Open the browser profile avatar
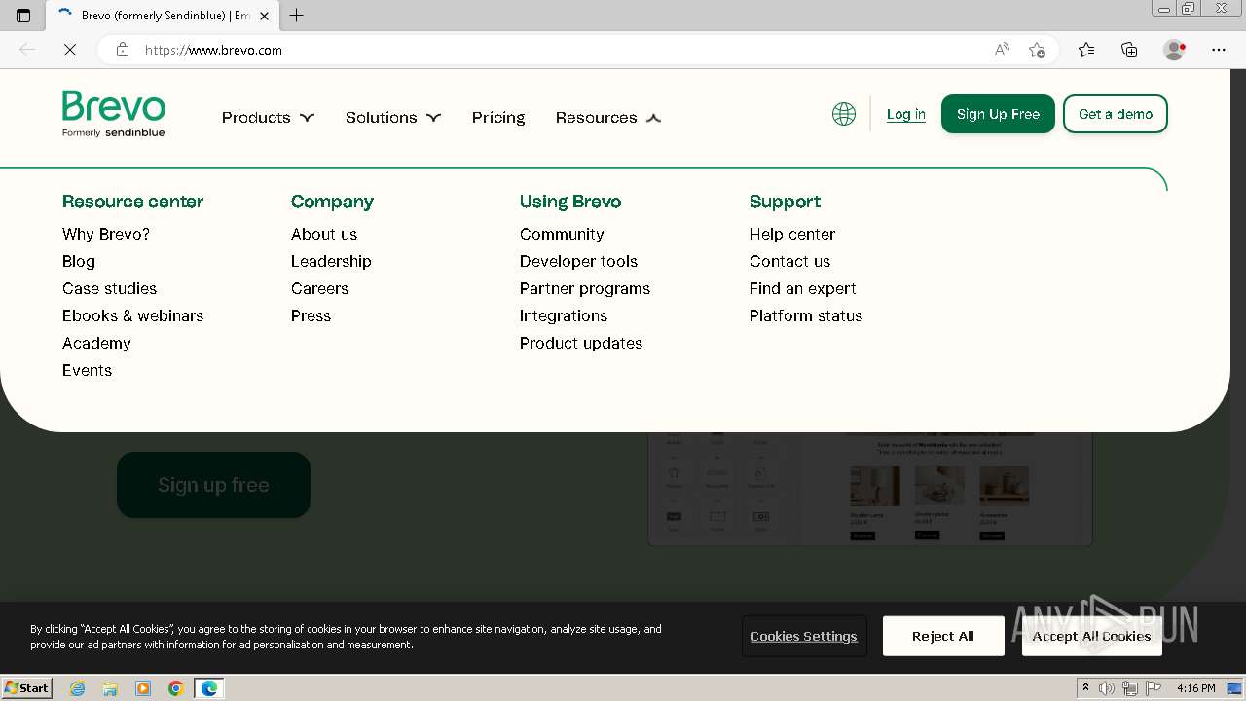Screen dimensions: 1246x701 [x=1175, y=50]
